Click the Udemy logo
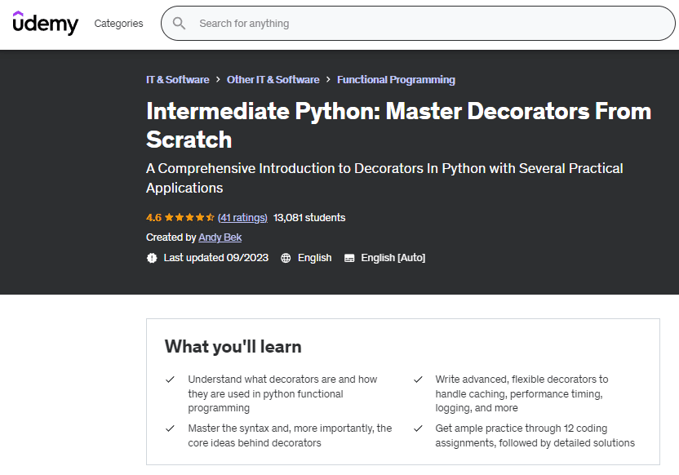 [45, 23]
